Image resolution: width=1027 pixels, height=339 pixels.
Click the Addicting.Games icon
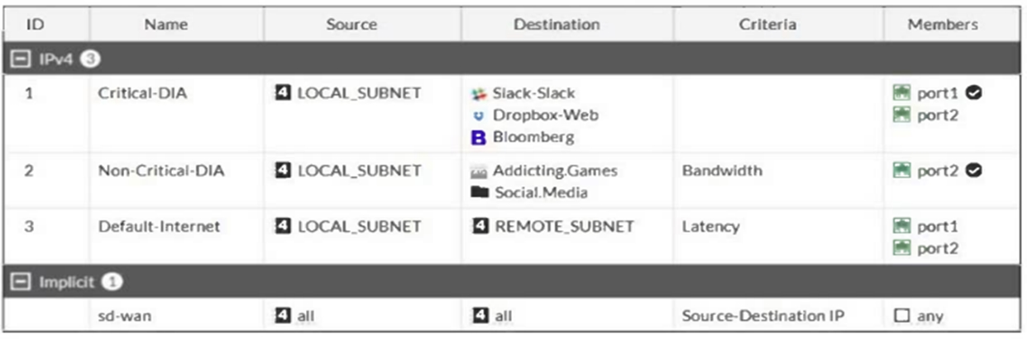coord(478,172)
